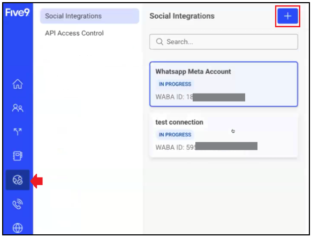Click IN PROGRESS badge on Whatsapp Meta Account
Viewport: 311px width, 237px height.
175,84
